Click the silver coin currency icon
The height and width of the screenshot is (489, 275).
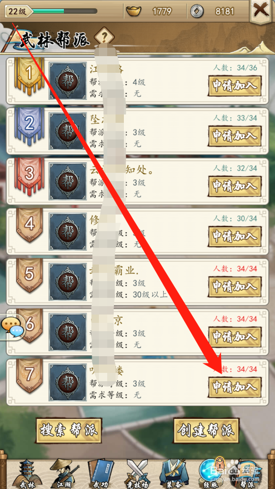click(x=197, y=12)
